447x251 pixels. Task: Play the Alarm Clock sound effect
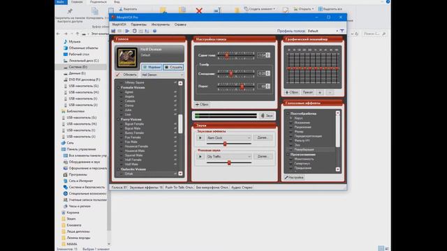tap(200, 138)
